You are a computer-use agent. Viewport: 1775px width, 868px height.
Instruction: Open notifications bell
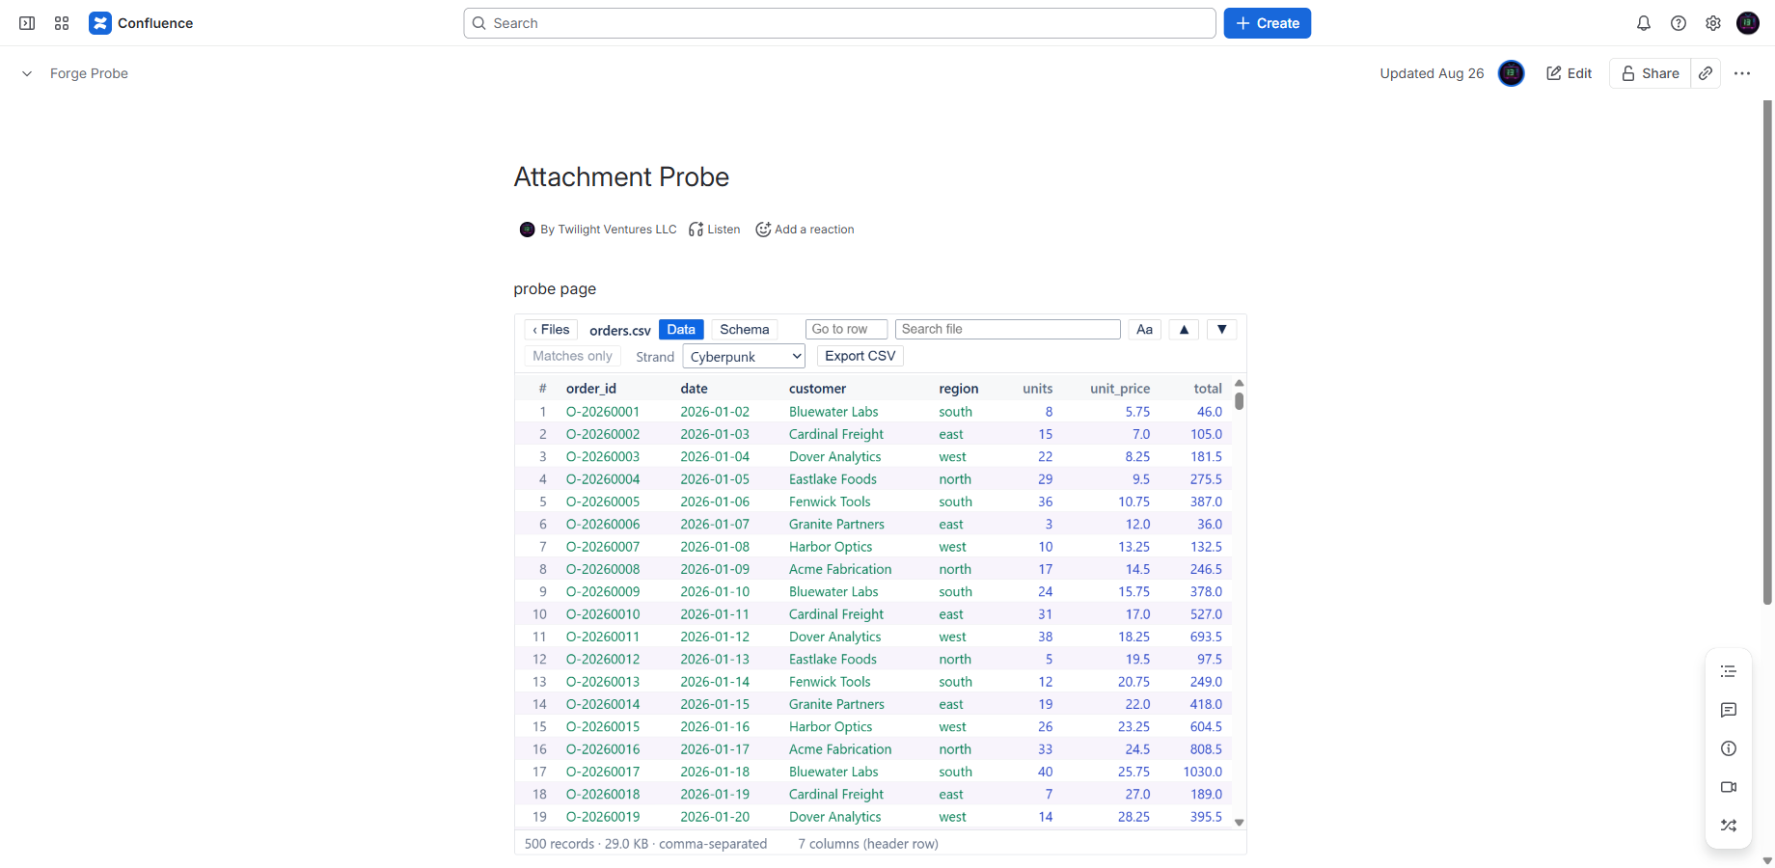click(1644, 23)
